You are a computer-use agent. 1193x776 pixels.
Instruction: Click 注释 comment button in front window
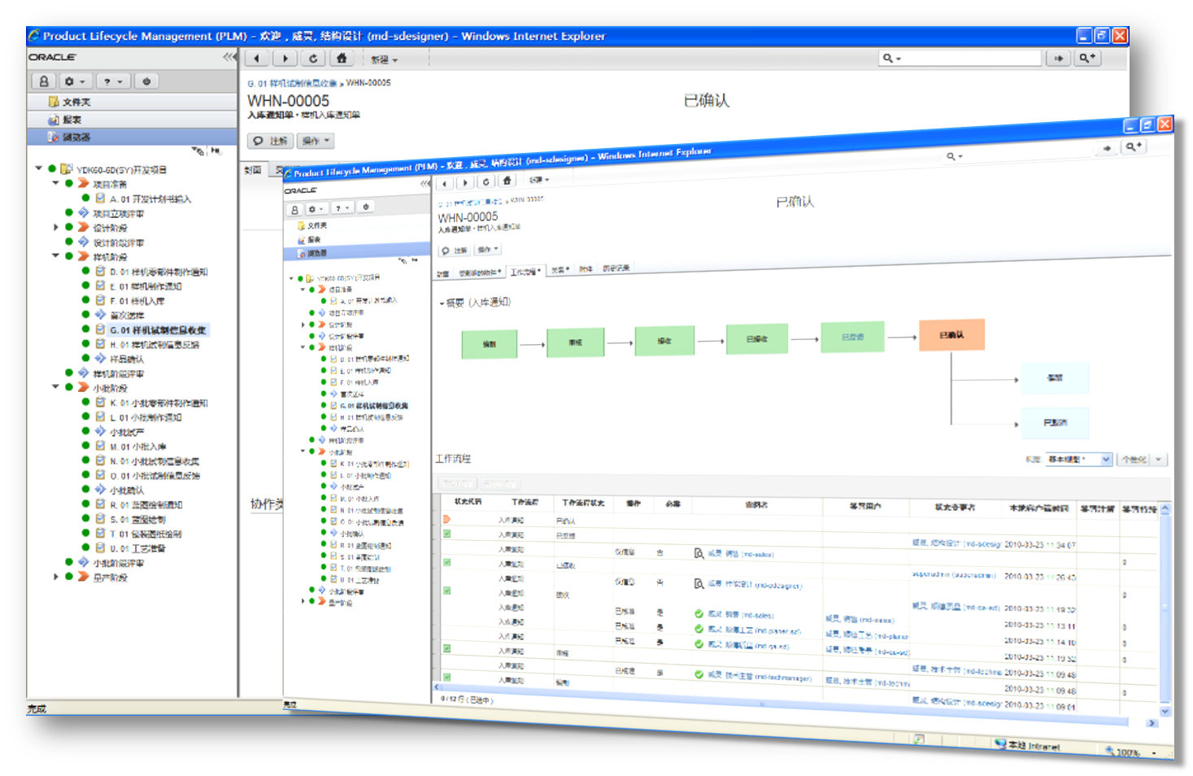(455, 251)
